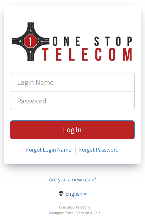This screenshot has width=145, height=217.
Task: Click the globe language icon
Action: (61, 193)
